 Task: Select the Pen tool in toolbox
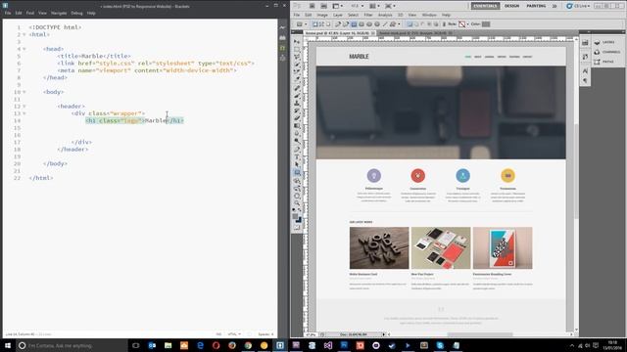pyautogui.click(x=297, y=150)
